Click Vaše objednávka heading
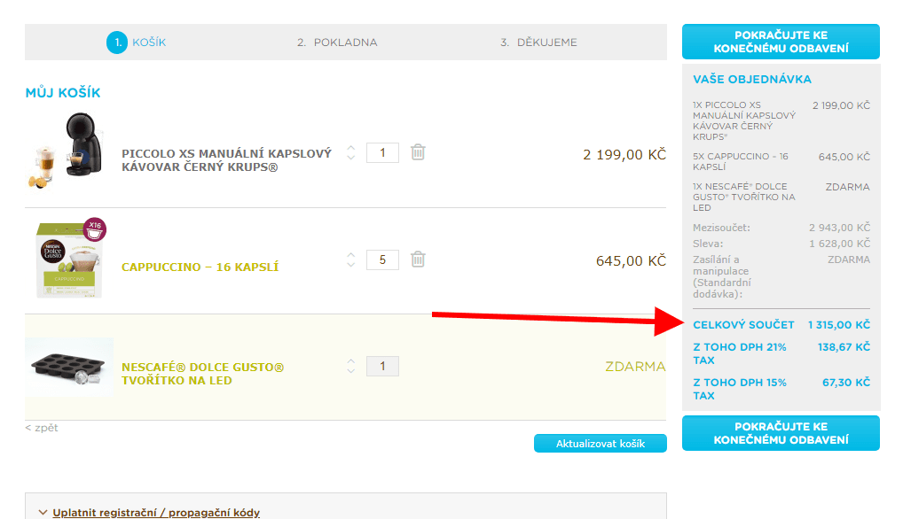 point(752,80)
